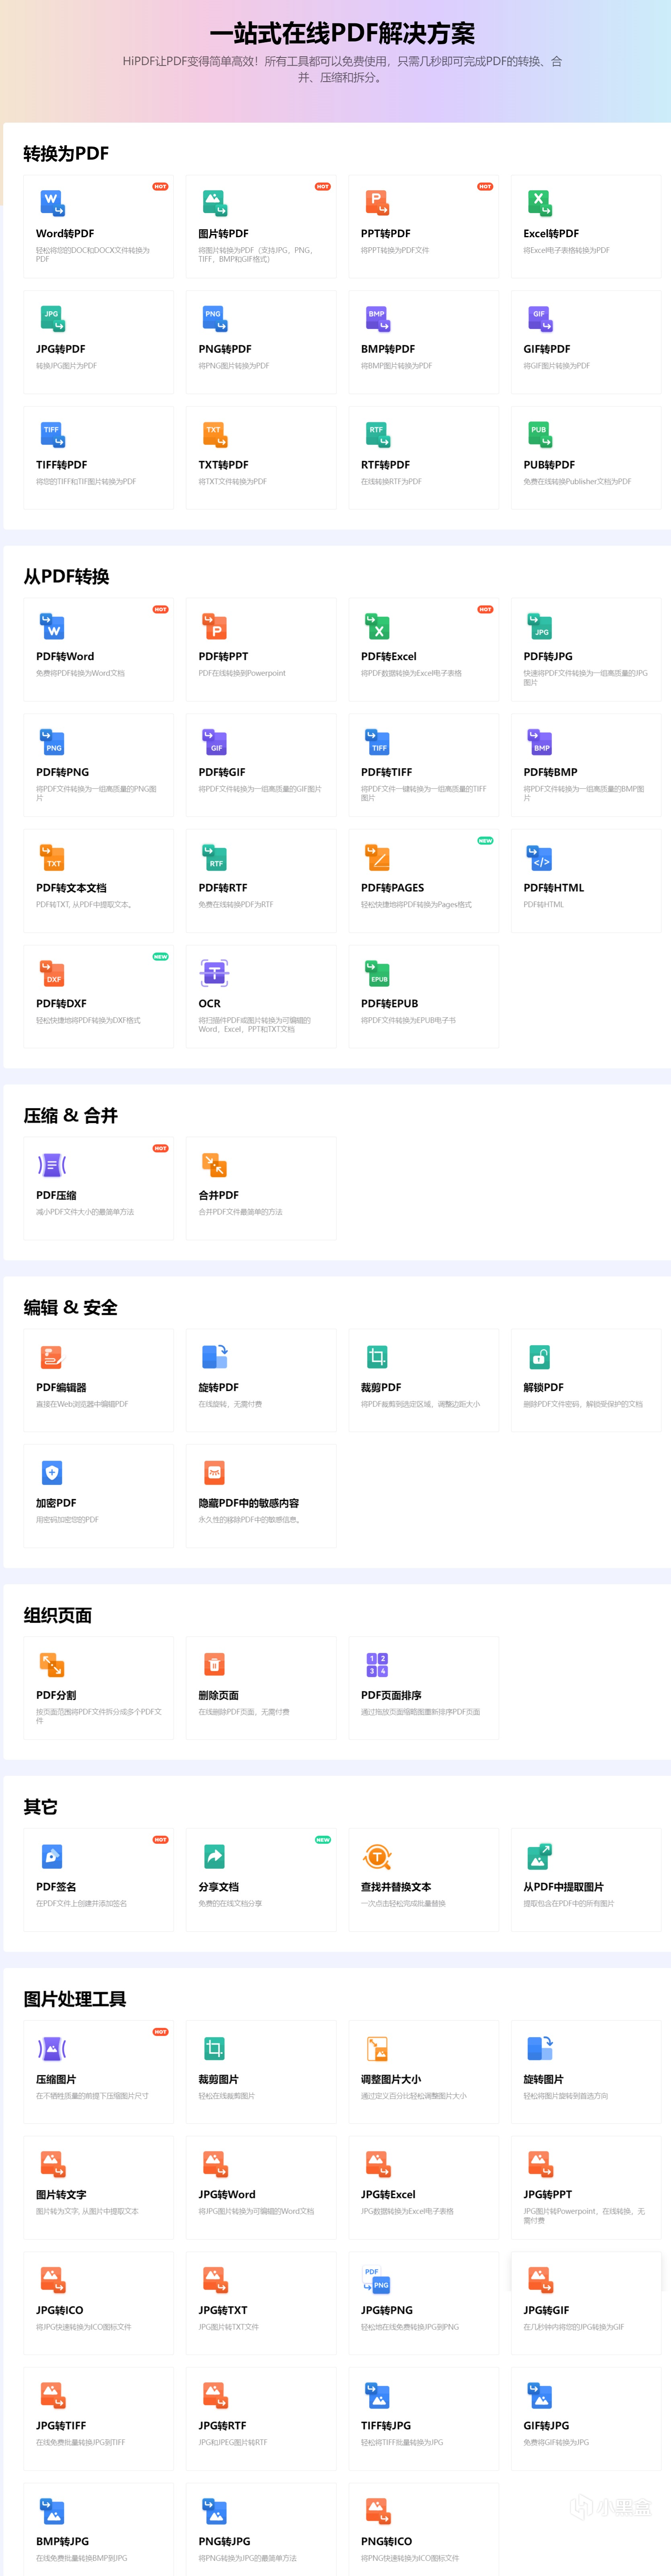The height and width of the screenshot is (2576, 671).
Task: Open the PDF分割 split icon
Action: (52, 1665)
